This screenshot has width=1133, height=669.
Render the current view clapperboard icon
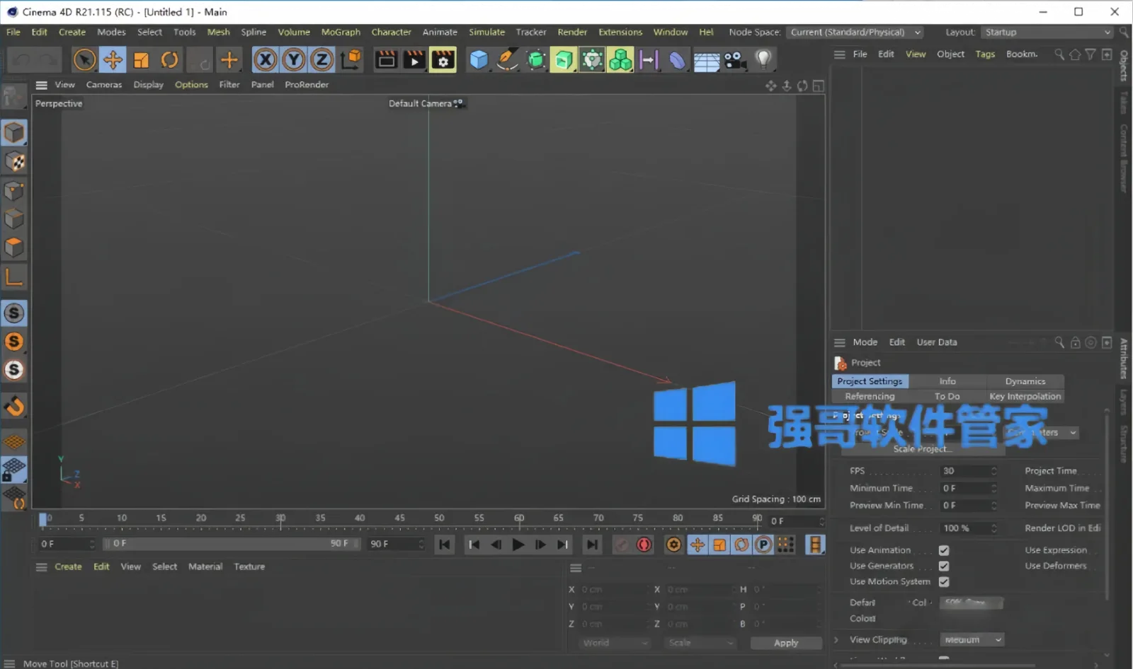[x=387, y=60]
